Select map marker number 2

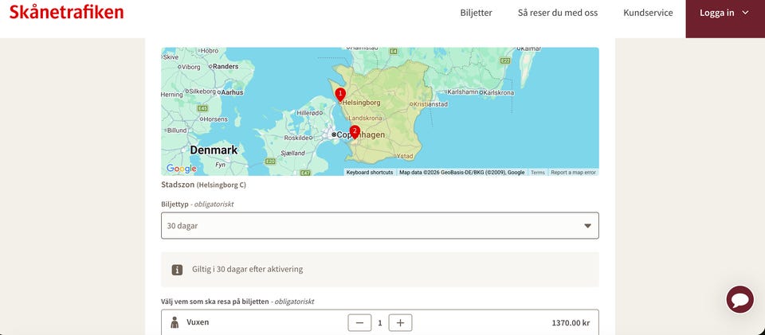[x=355, y=131]
